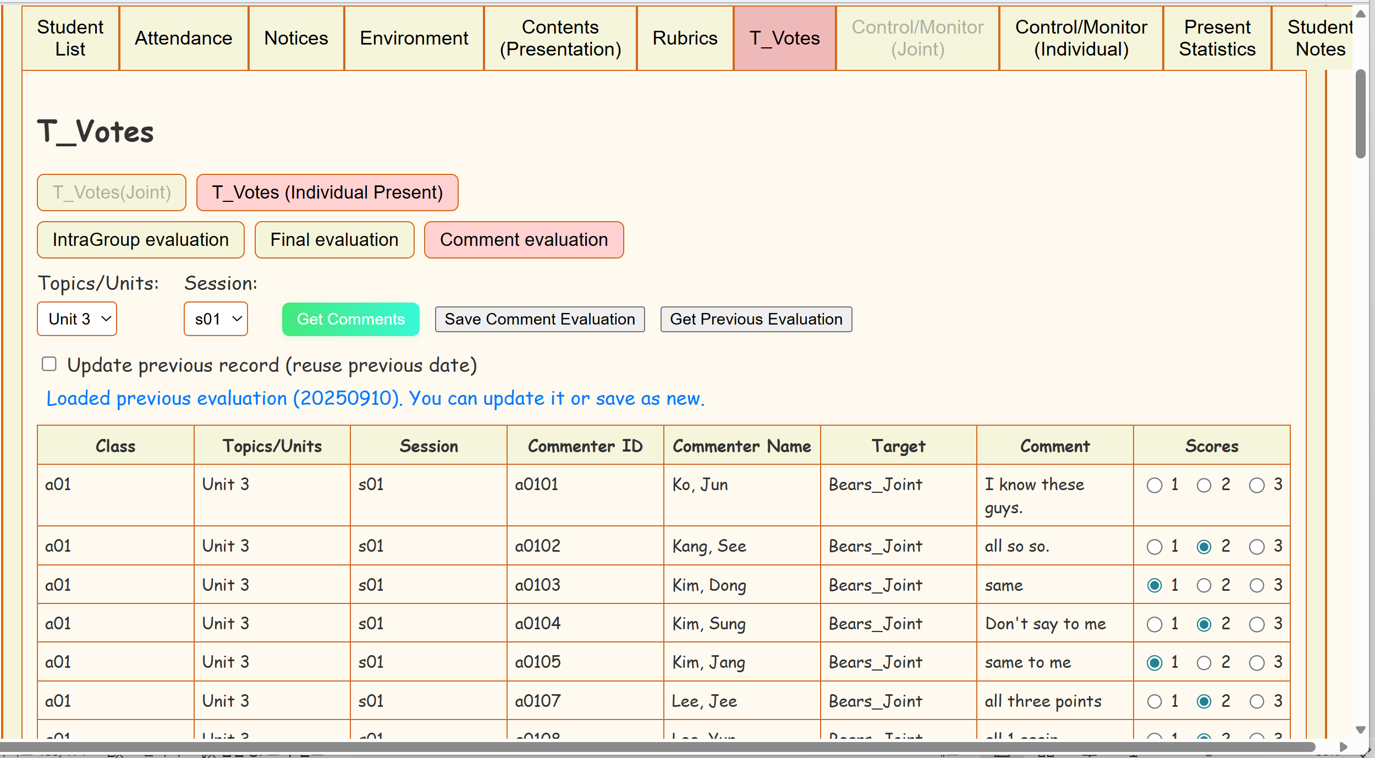Open Control/Monitor (Individual) tab
The image size is (1375, 758).
(1081, 38)
